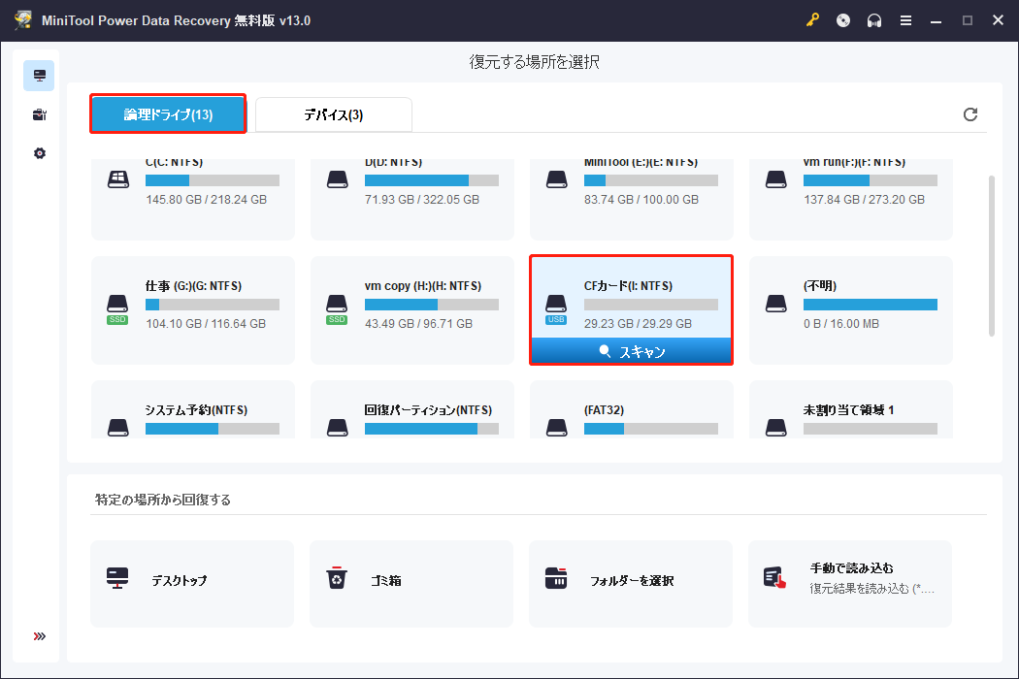1019x679 pixels.
Task: Click 104.10 GB / 116.64 GB text
Action: pyautogui.click(x=206, y=324)
